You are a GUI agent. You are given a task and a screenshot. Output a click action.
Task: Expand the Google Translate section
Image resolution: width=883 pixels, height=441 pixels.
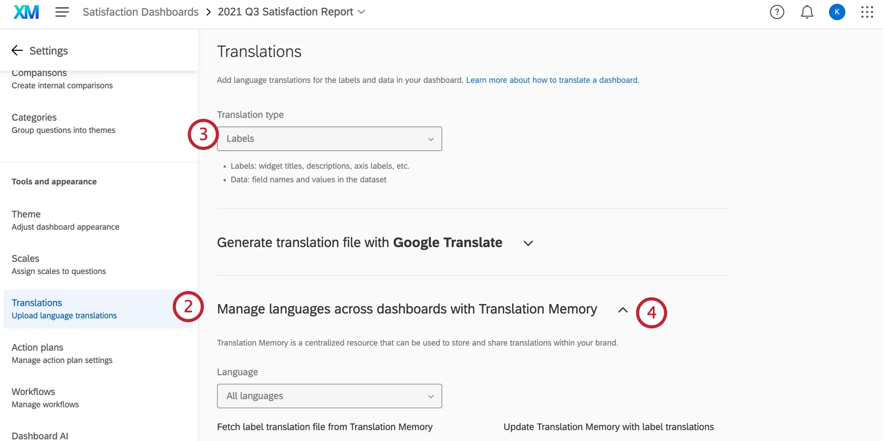click(528, 243)
